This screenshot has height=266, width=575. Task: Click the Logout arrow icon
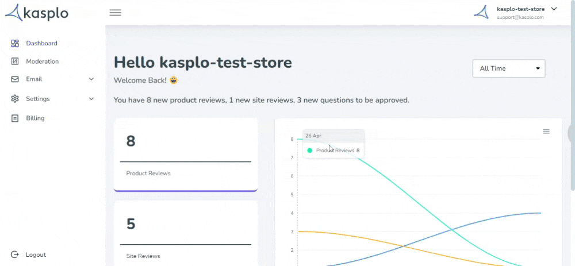[15, 255]
